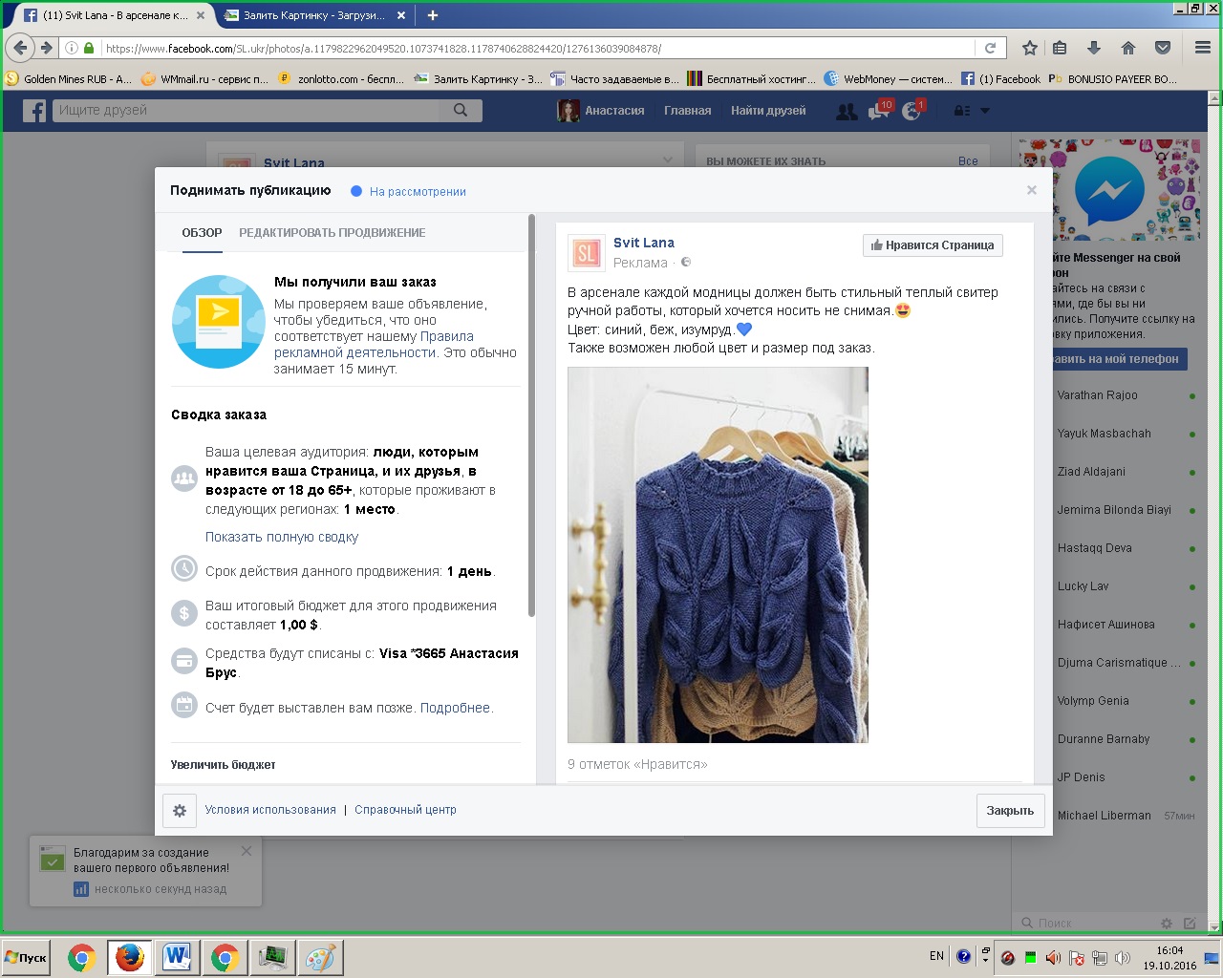
Task: Click the 9 отметок «Нравится» text
Action: 637,764
